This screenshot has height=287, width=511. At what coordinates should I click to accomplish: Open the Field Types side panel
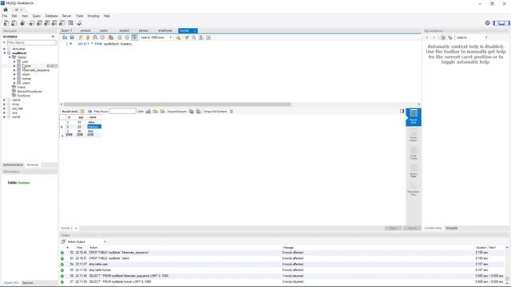[414, 153]
